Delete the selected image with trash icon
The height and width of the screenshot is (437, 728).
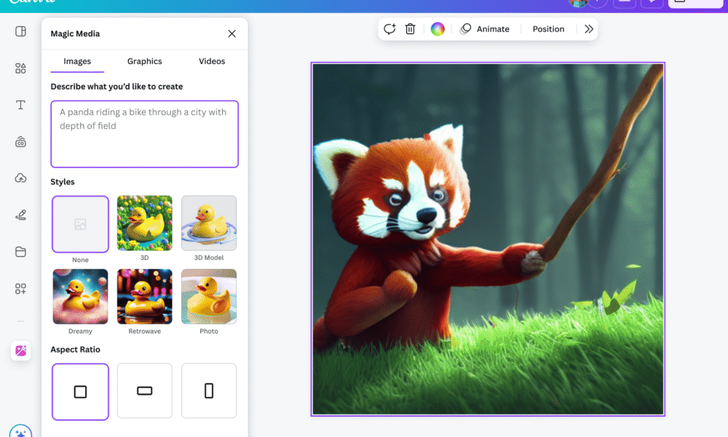[x=410, y=29]
